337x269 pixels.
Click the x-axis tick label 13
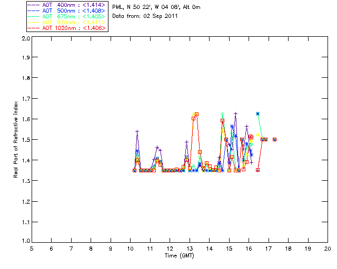[x=190, y=249]
